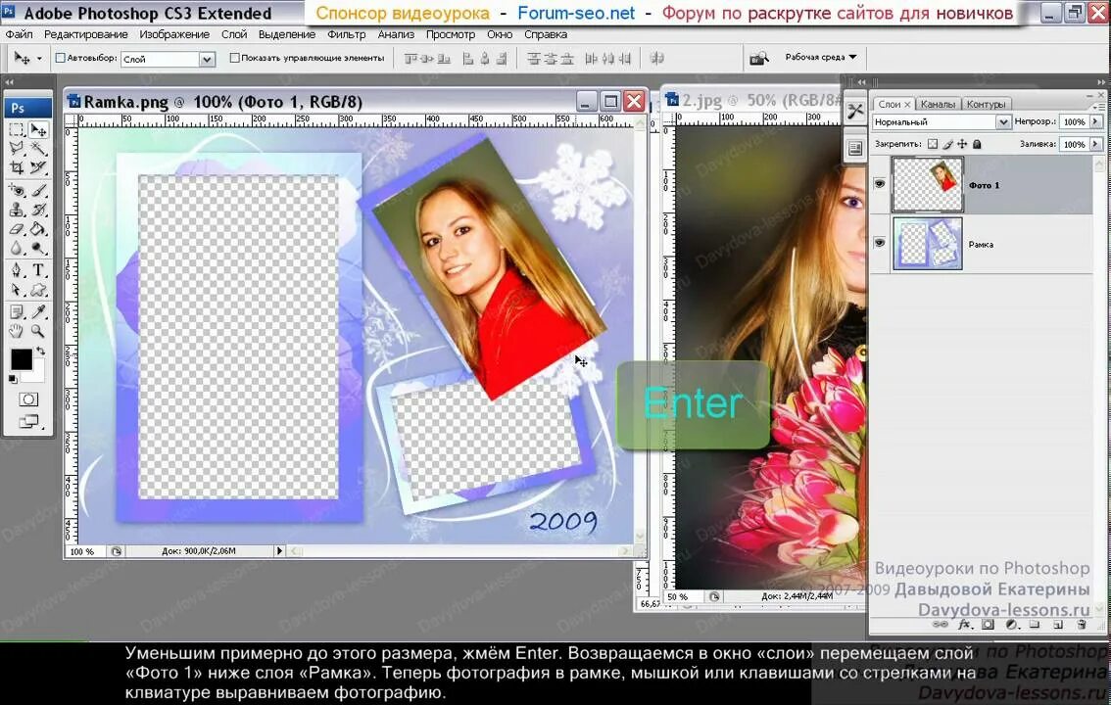Open the Layers panel options menu
The height and width of the screenshot is (705, 1111).
click(x=1099, y=106)
